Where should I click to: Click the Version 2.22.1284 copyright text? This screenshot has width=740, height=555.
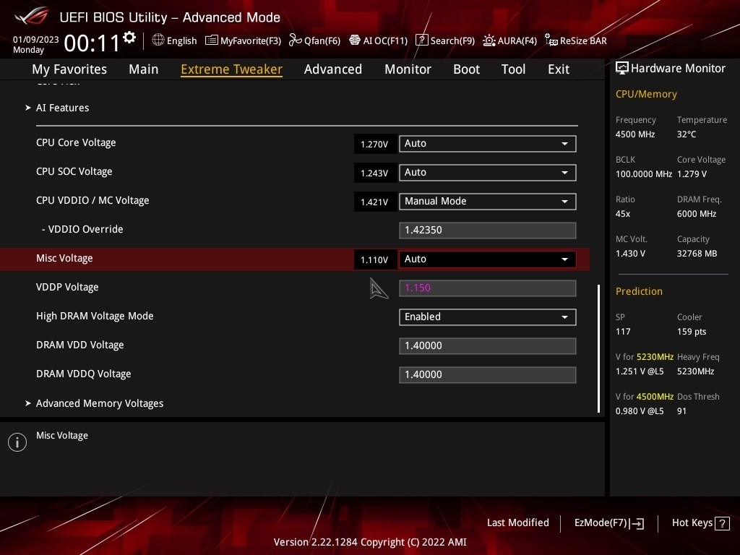click(x=370, y=542)
